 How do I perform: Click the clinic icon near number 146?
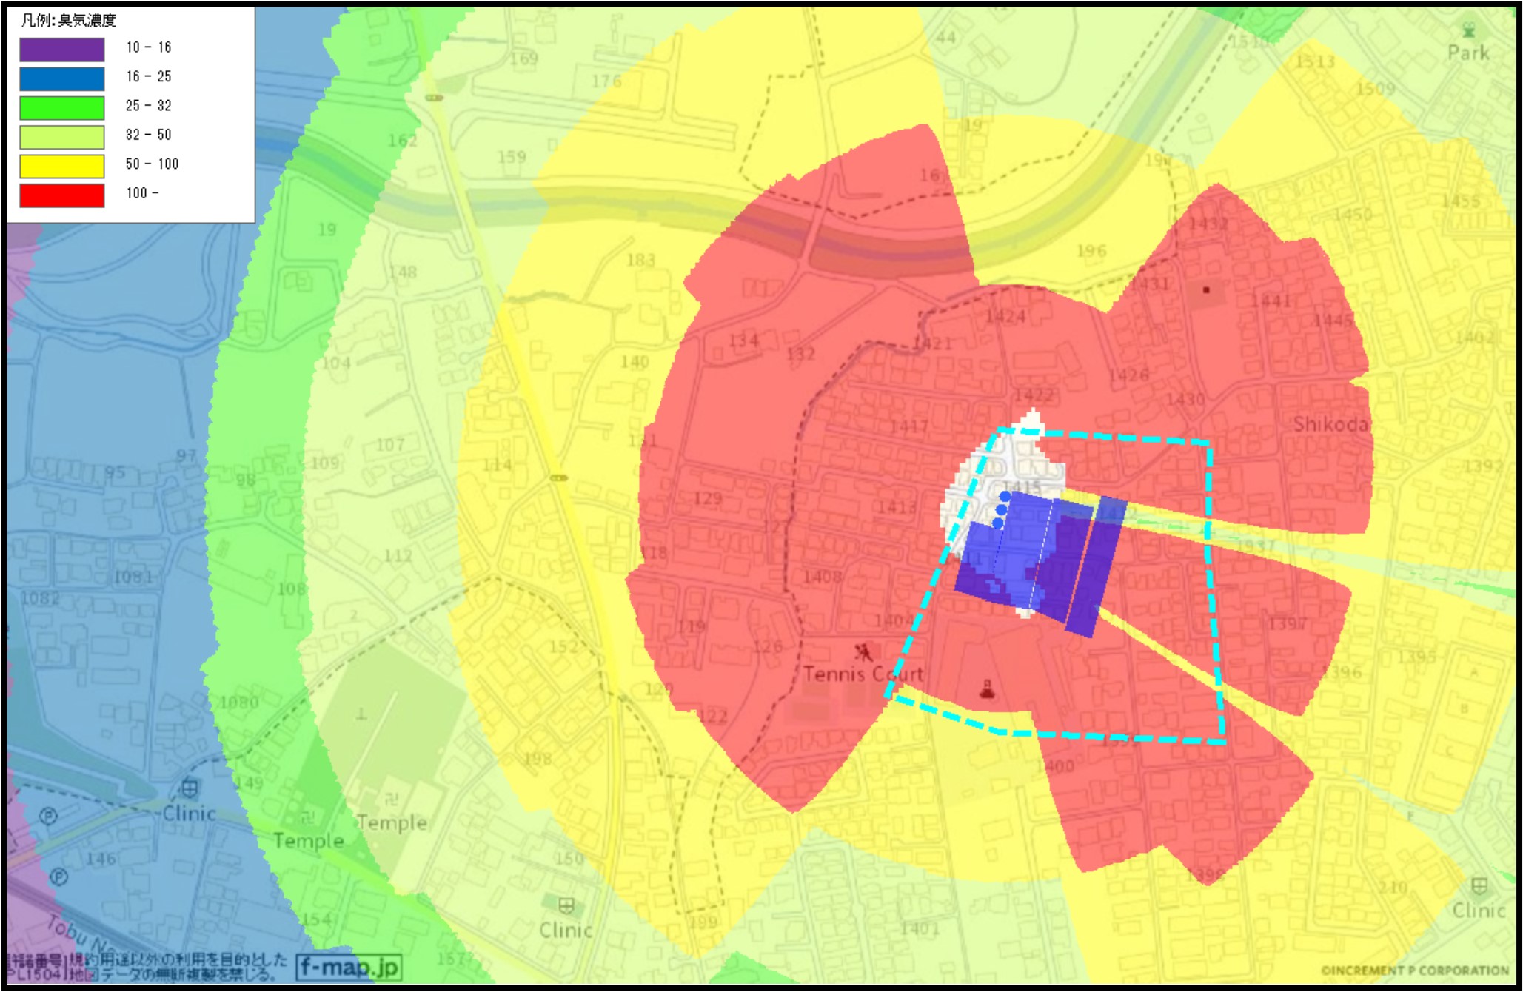pos(190,788)
